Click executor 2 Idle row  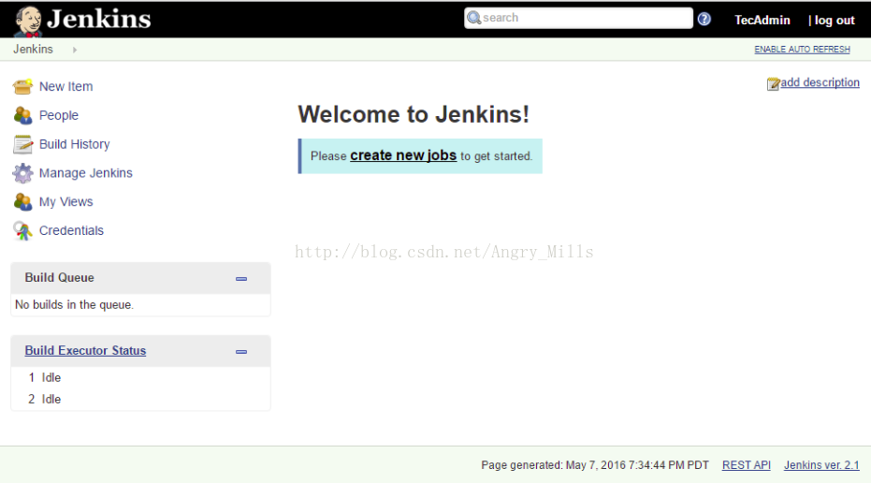pyautogui.click(x=140, y=399)
